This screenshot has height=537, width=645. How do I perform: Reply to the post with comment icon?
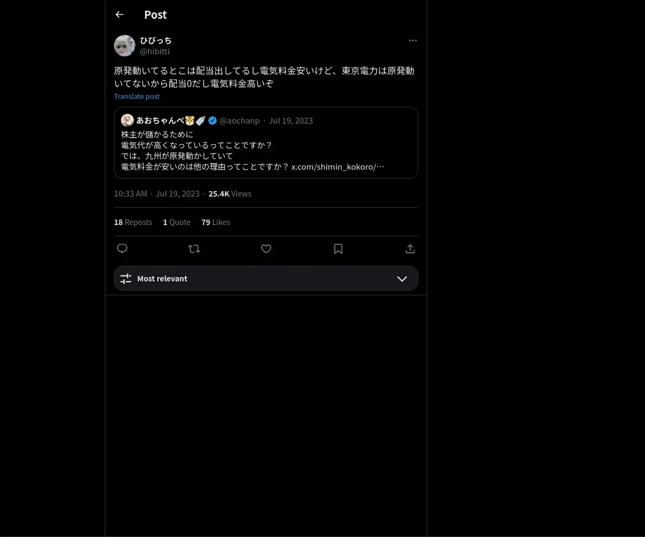[x=122, y=249]
